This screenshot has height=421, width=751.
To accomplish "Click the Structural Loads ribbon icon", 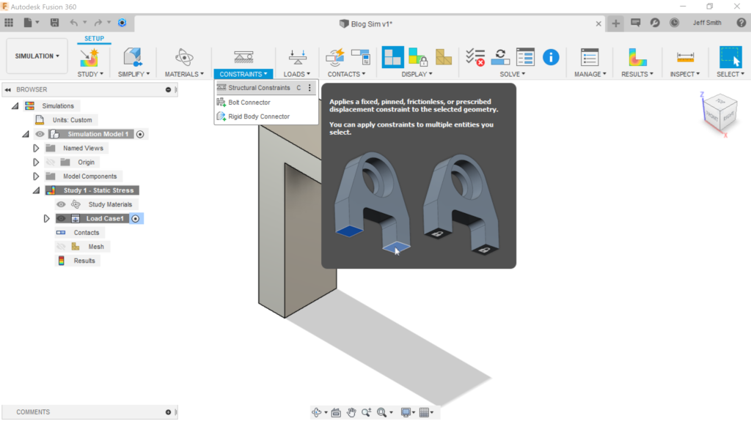I will tap(298, 57).
